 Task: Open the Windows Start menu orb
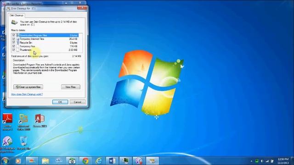tap(5, 161)
